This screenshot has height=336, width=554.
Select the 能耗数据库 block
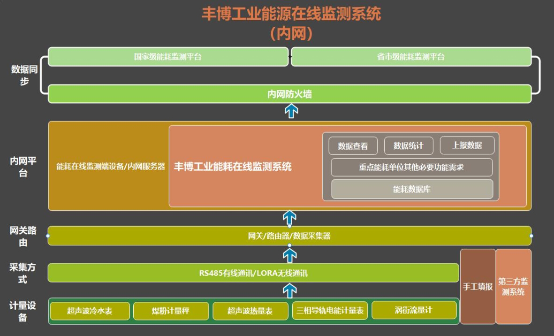coord(412,190)
